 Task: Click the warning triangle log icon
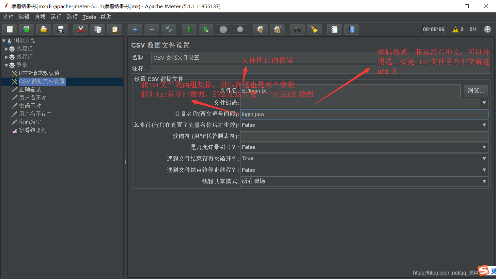tap(456, 29)
